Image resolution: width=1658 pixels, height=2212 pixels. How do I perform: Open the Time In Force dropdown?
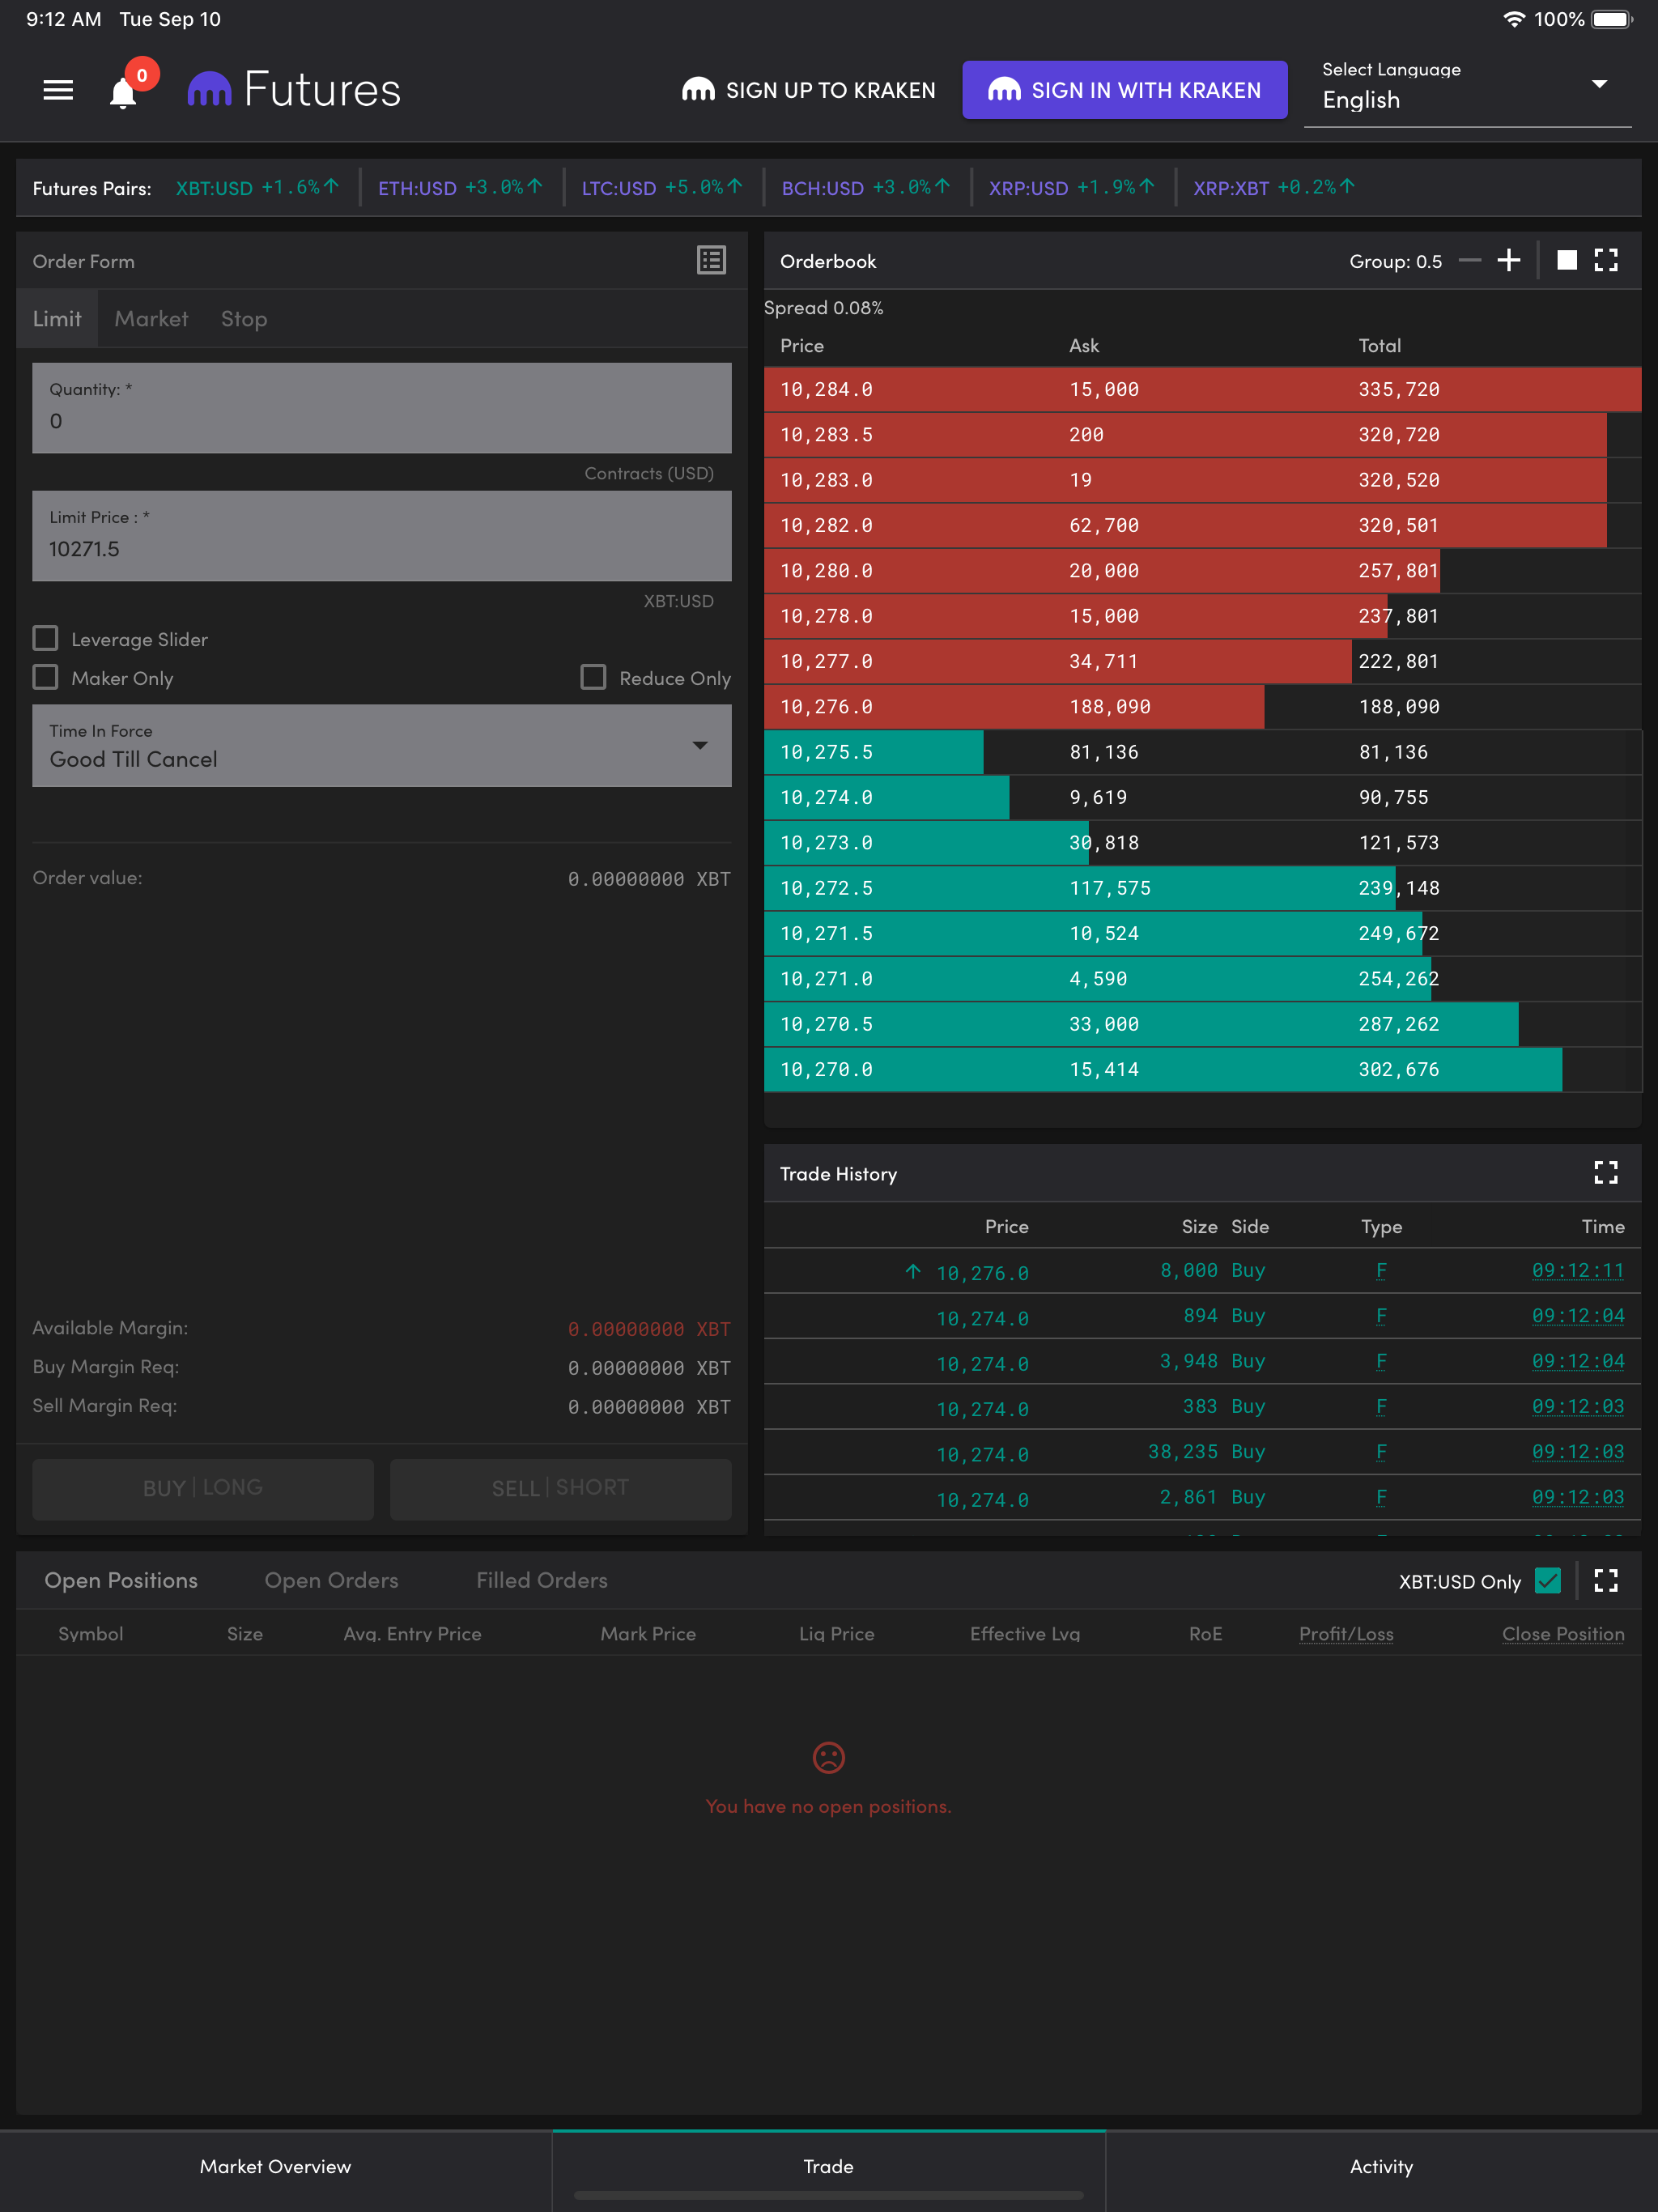point(381,746)
